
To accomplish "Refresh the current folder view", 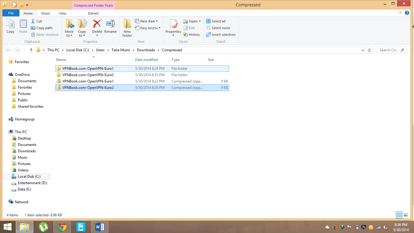I will pos(369,50).
